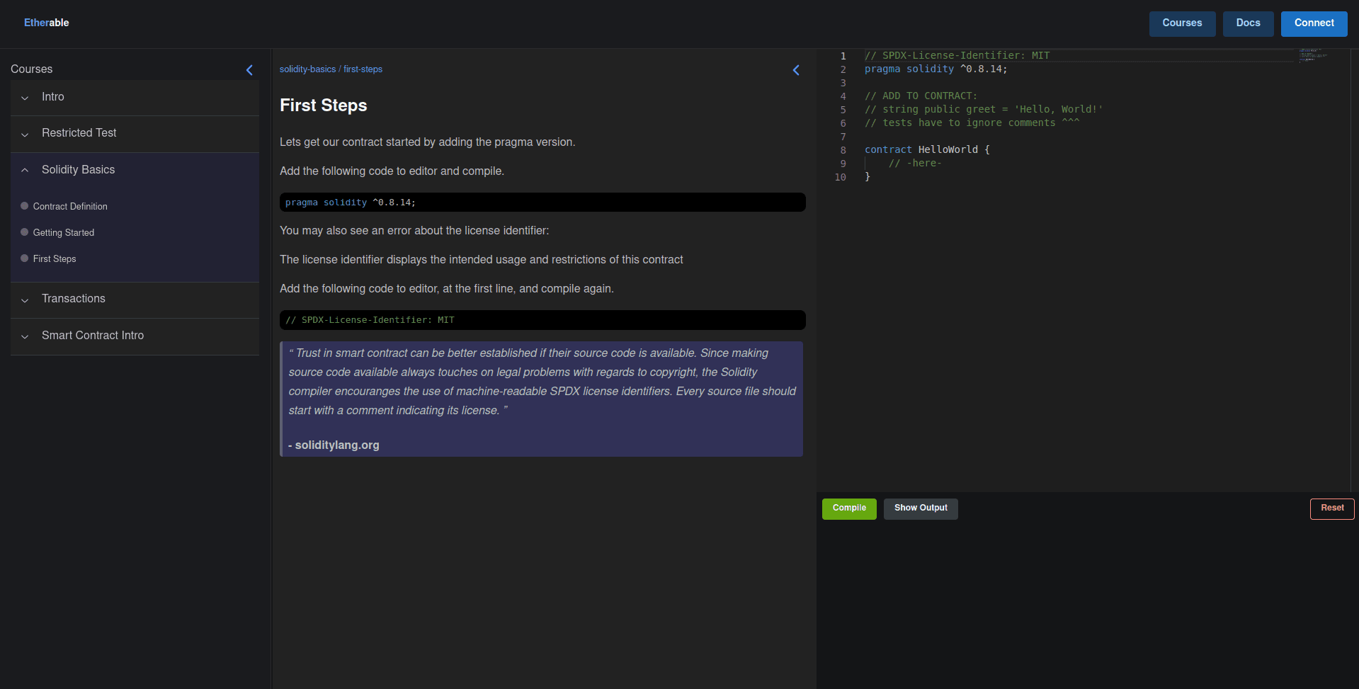The image size is (1359, 689).
Task: Collapse the Courses sidebar with the arrow icon
Action: (x=249, y=70)
